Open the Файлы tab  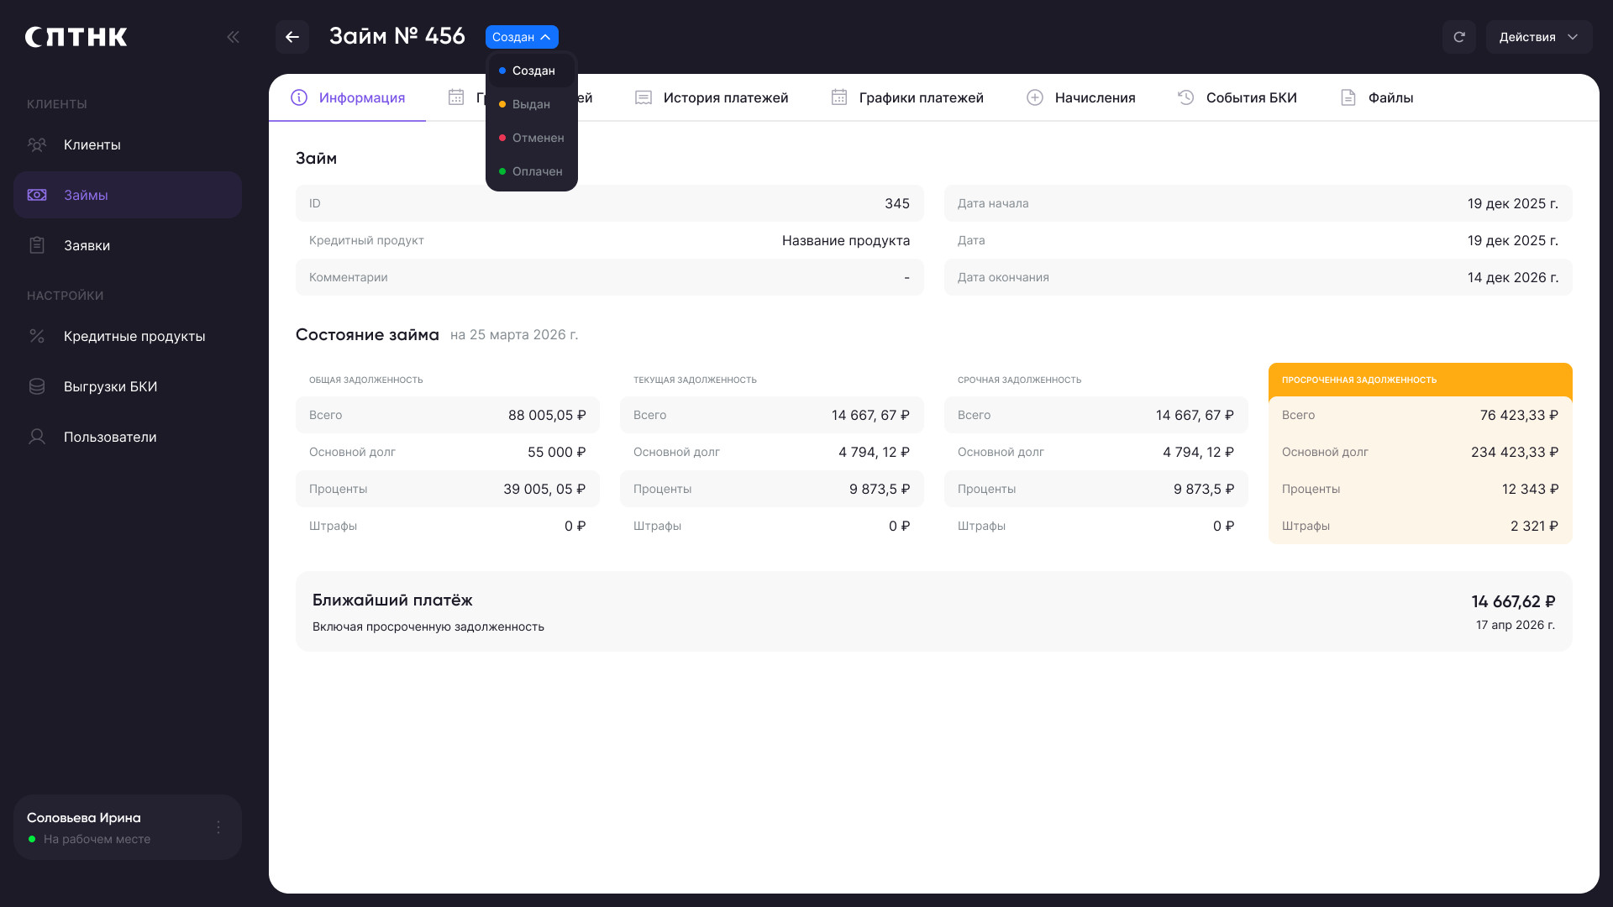point(1377,97)
